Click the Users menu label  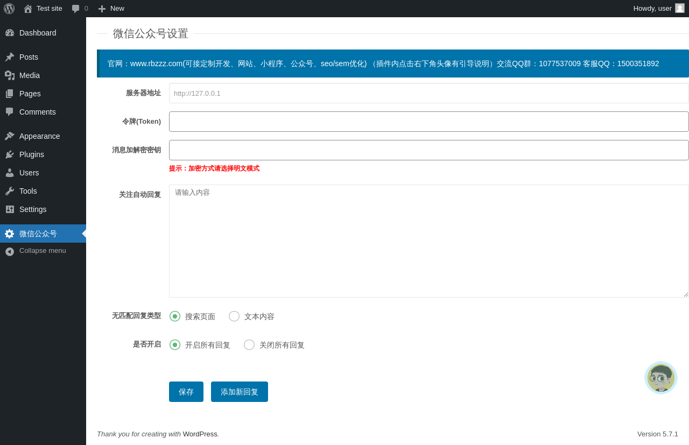[x=29, y=173]
